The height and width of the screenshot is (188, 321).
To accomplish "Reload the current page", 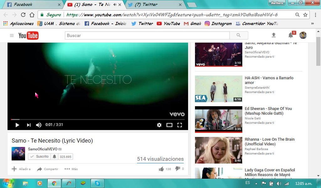I will 23,15.
